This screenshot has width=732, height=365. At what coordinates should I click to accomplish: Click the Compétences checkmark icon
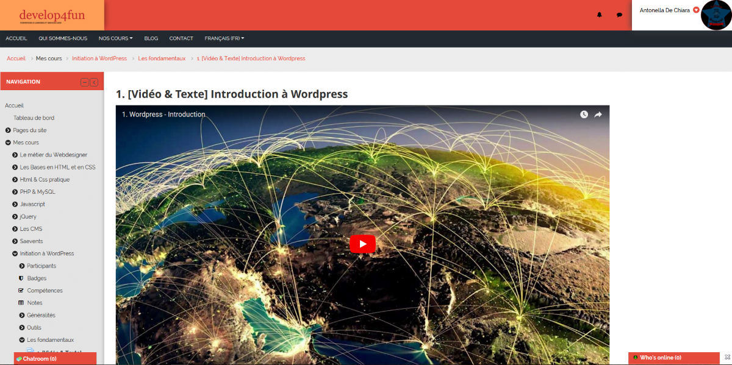coord(21,291)
